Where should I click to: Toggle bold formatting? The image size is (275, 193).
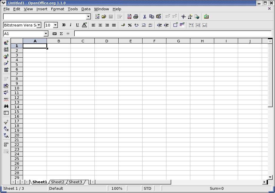tap(64, 25)
